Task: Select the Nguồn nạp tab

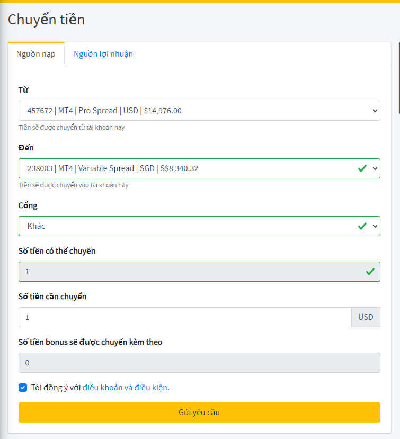Action: [x=36, y=54]
